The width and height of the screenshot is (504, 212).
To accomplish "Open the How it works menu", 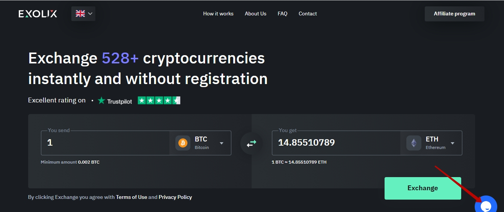I will (x=218, y=14).
